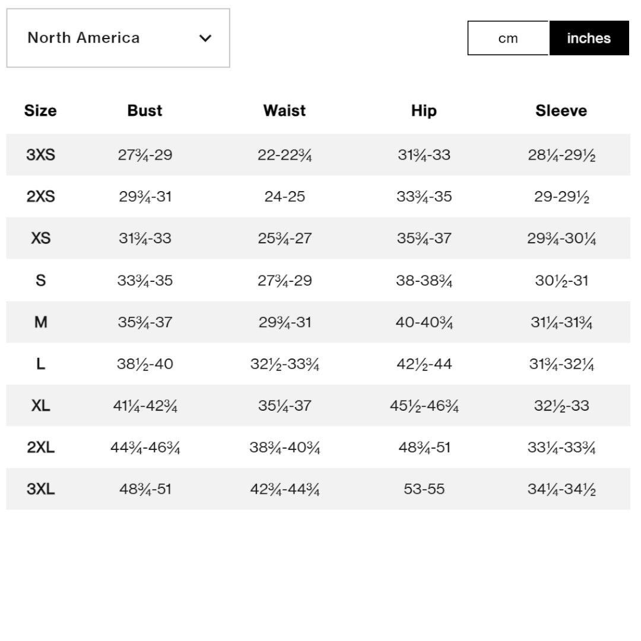Click the Waist column header
641x641 pixels.
click(284, 110)
